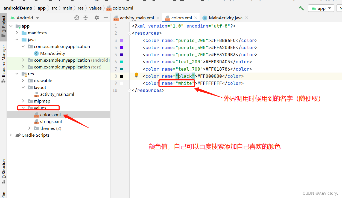Close the MainActivity.java tab
The width and height of the screenshot is (342, 198).
246,18
